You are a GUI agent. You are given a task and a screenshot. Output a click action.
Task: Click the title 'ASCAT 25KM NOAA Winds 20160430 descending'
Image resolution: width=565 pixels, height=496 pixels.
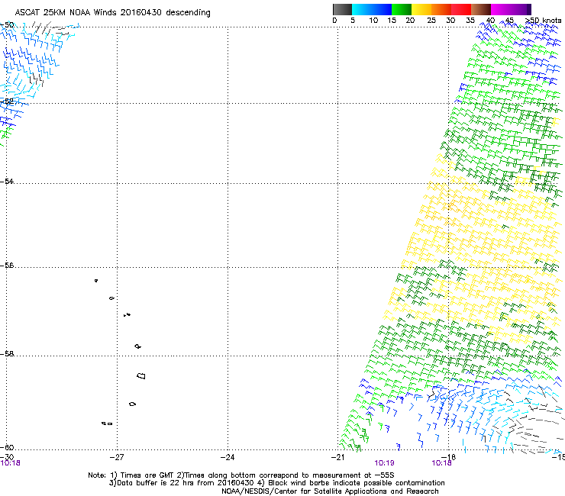coord(112,13)
